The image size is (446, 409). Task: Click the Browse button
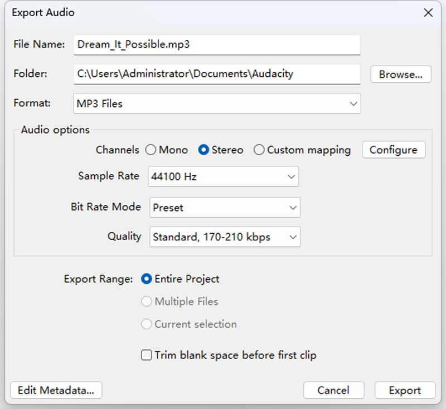point(401,74)
